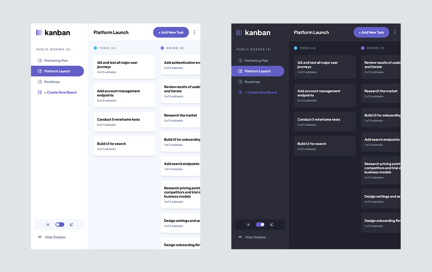432x272 pixels.
Task: Click the board icon next to Platform Launch
Action: [39, 71]
